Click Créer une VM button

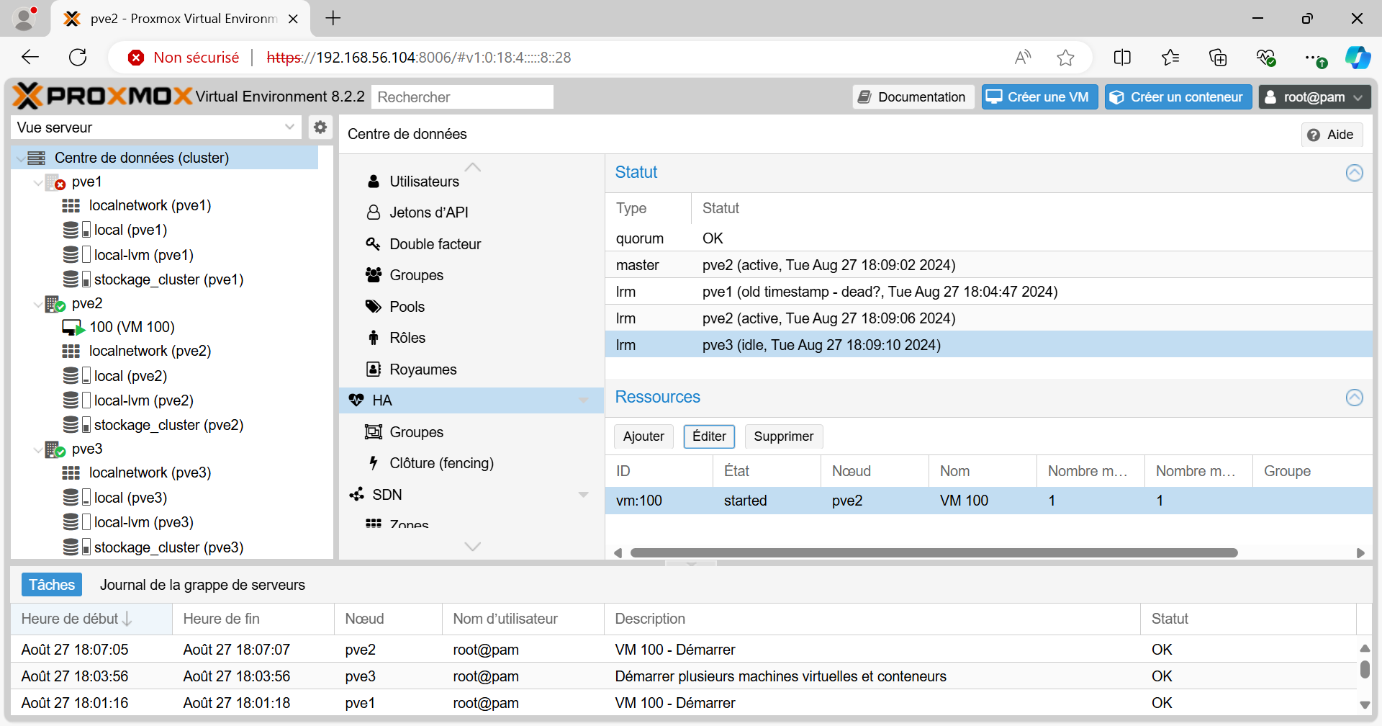coord(1039,97)
